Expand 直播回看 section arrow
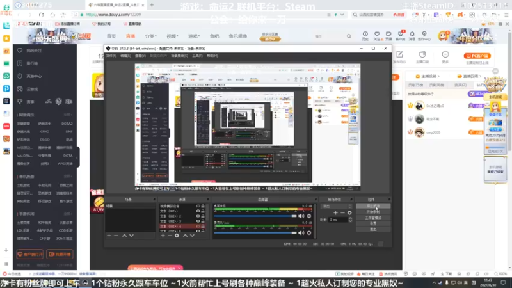 click(x=480, y=76)
